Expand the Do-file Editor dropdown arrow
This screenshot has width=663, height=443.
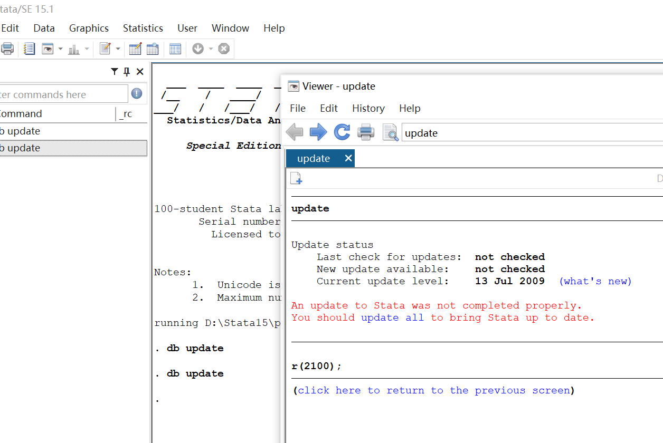click(x=118, y=49)
